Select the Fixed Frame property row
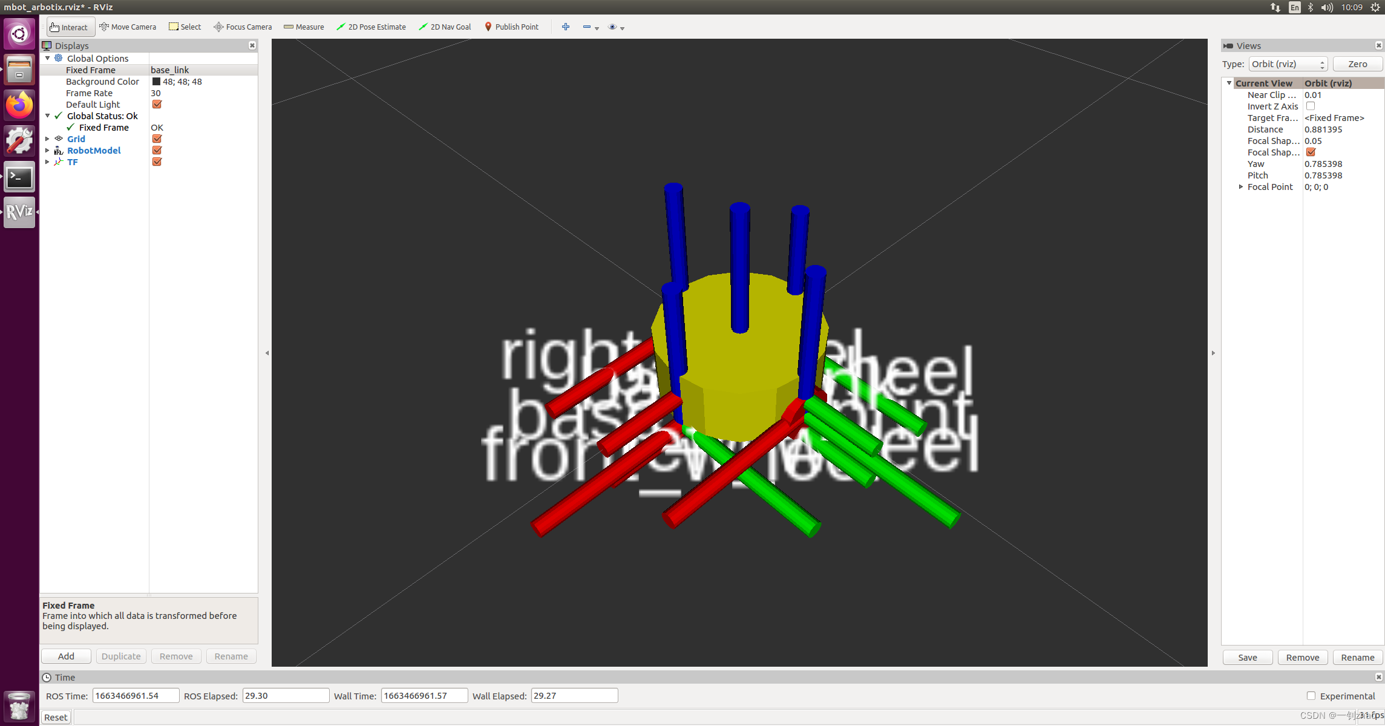This screenshot has height=726, width=1385. pos(91,70)
